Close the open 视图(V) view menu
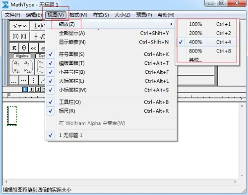Image resolution: width=248 pixels, height=195 pixels. (56, 15)
